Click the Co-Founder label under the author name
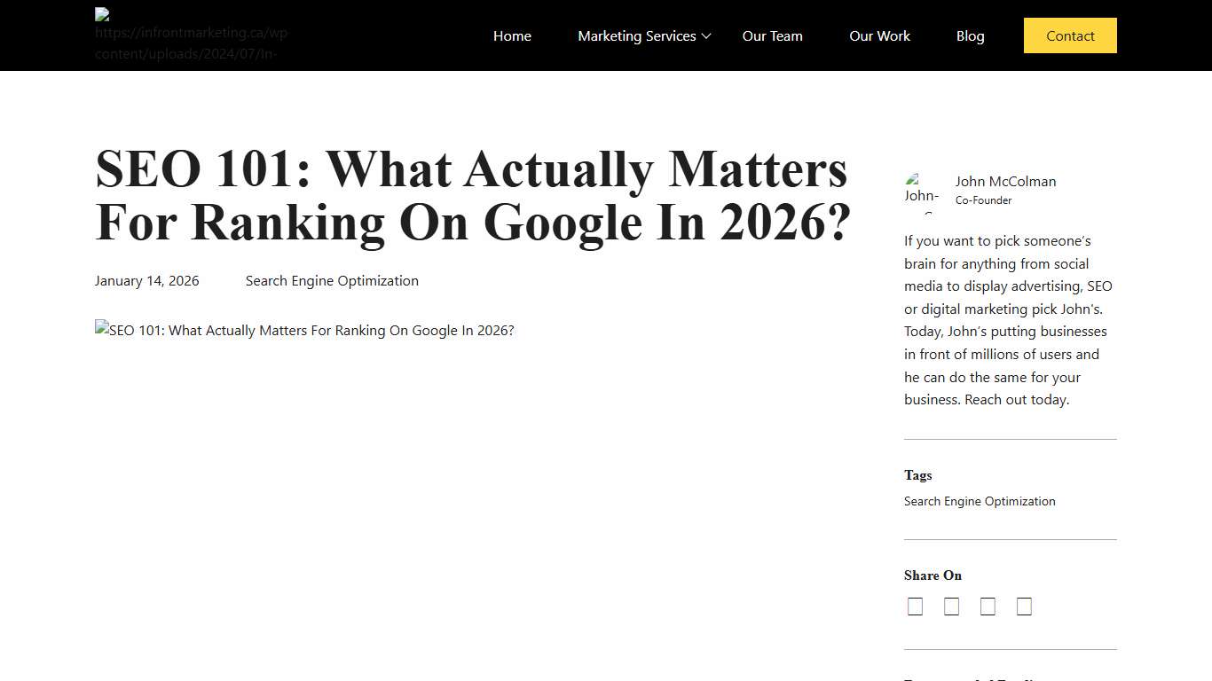The image size is (1212, 681). 983,200
